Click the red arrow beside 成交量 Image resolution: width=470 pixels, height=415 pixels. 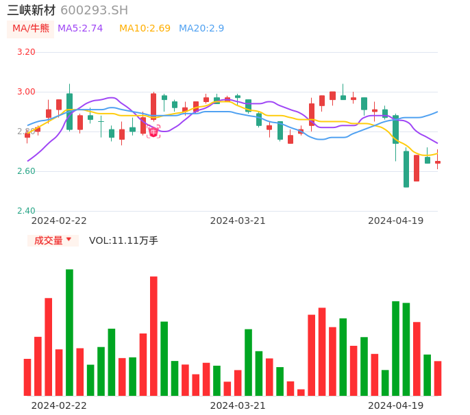pyautogui.click(x=69, y=240)
